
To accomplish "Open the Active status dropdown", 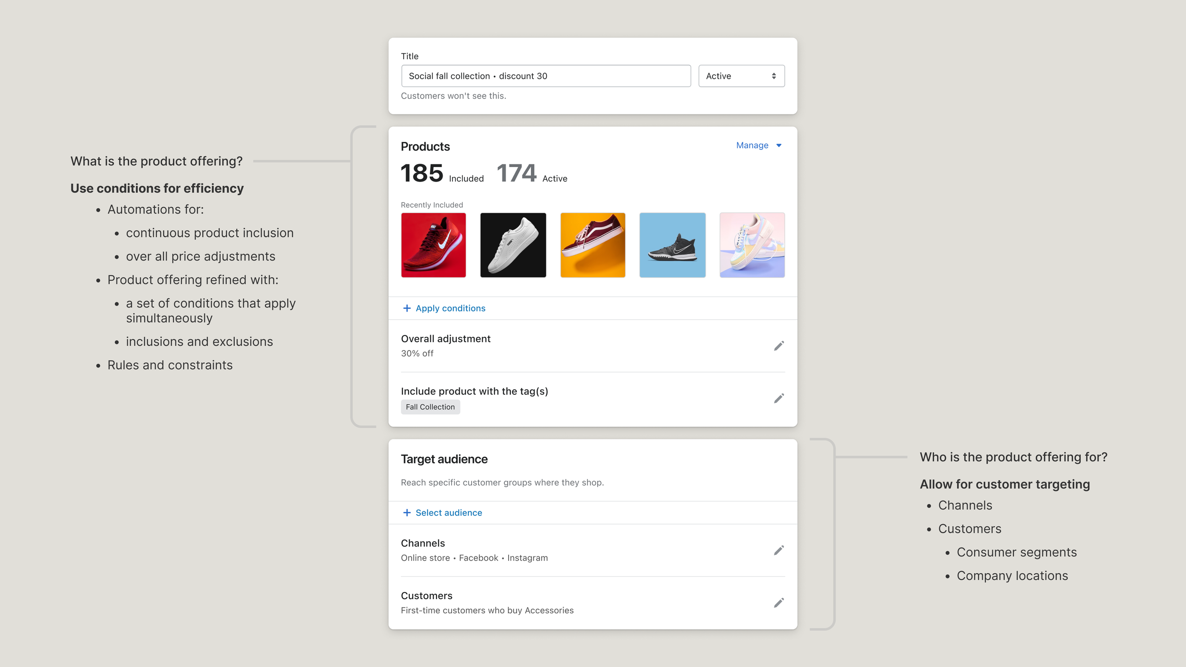I will click(741, 76).
